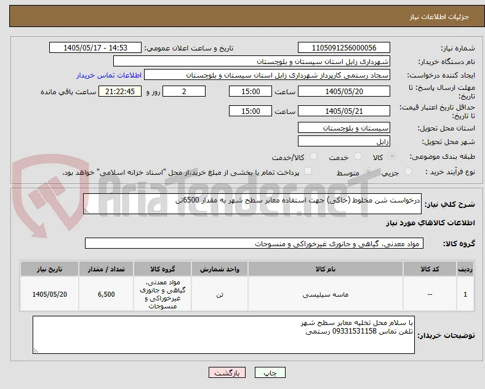Click the کد کالا column header
The height and width of the screenshot is (389, 485).
pos(430,269)
